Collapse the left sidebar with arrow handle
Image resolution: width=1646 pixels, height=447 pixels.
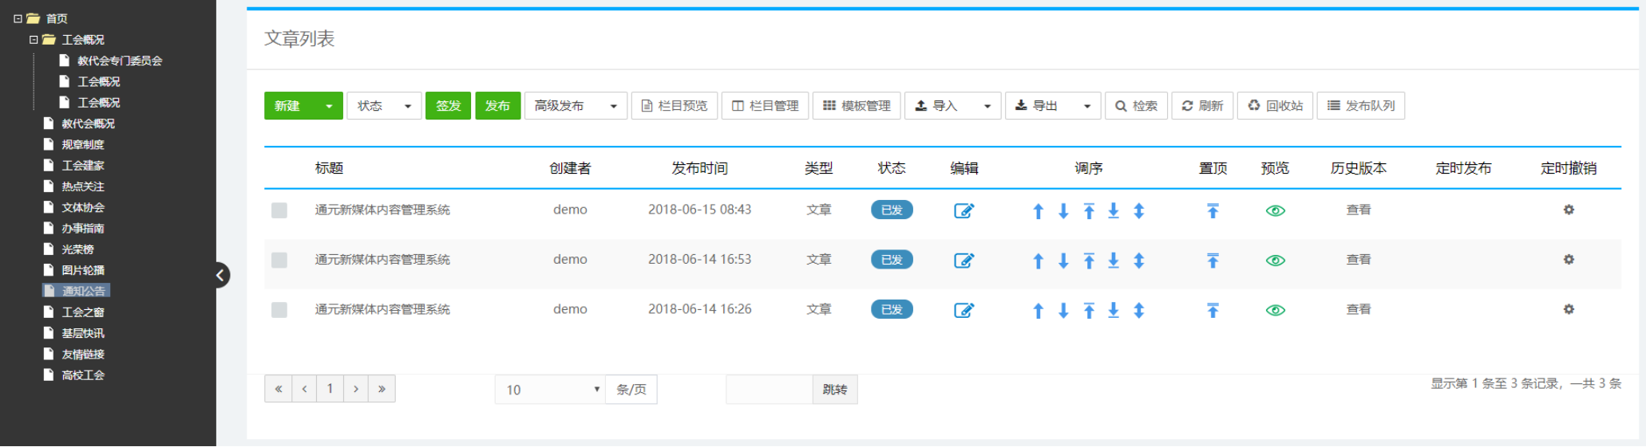point(220,275)
